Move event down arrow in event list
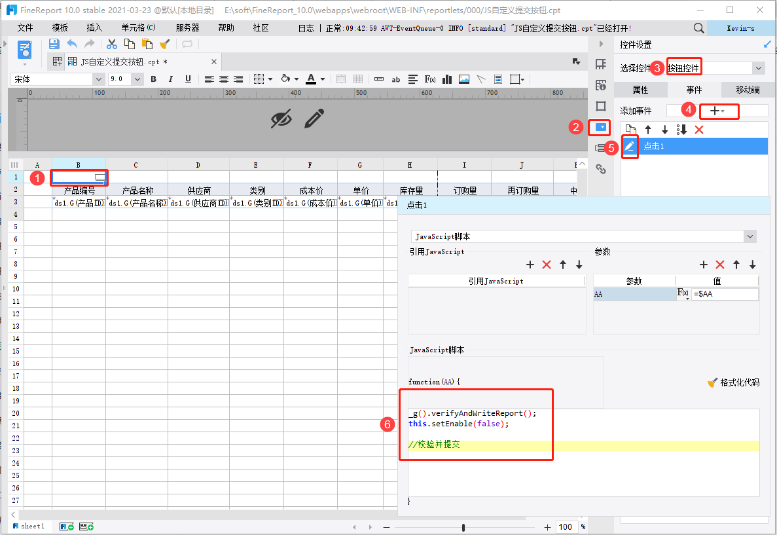Viewport: 777px width, 535px height. [x=665, y=130]
